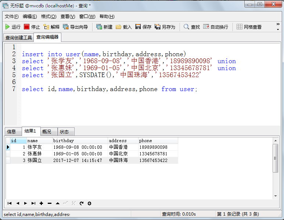
Task: Click the application icon in title bar
Action: (6, 6)
